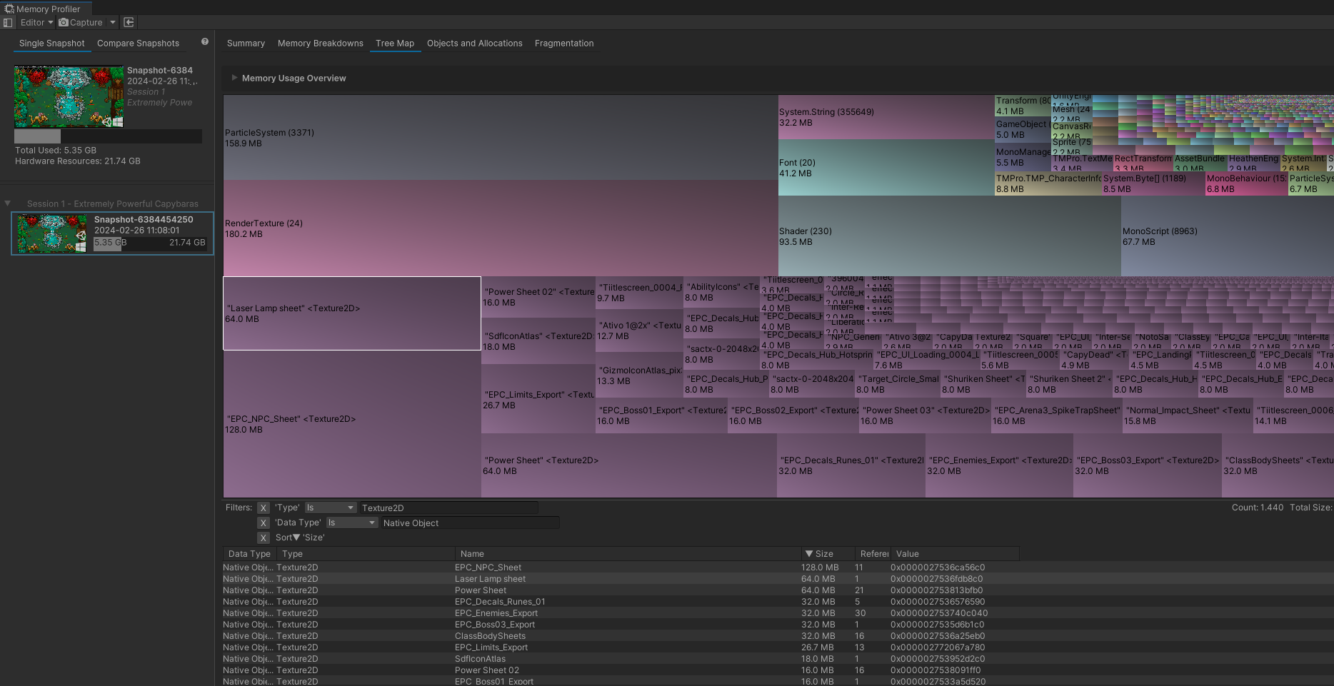Click the Memory Profiler chip icon
1334x686 pixels.
click(x=9, y=9)
